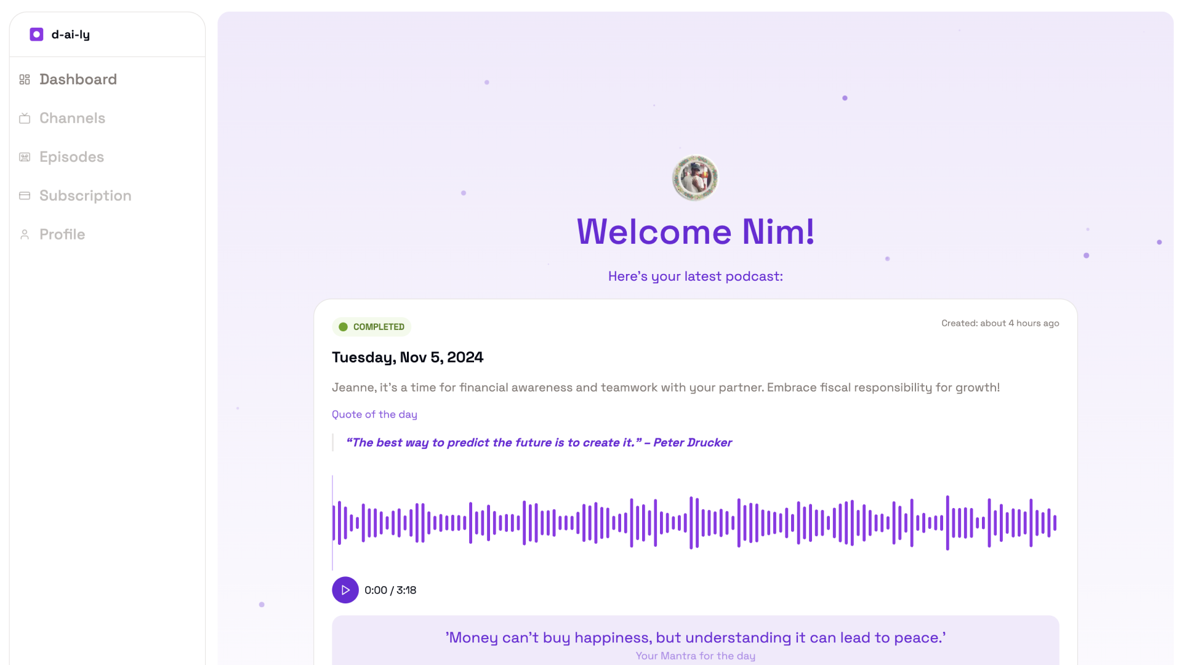Image resolution: width=1182 pixels, height=665 pixels.
Task: Play the latest podcast episode
Action: [x=345, y=590]
